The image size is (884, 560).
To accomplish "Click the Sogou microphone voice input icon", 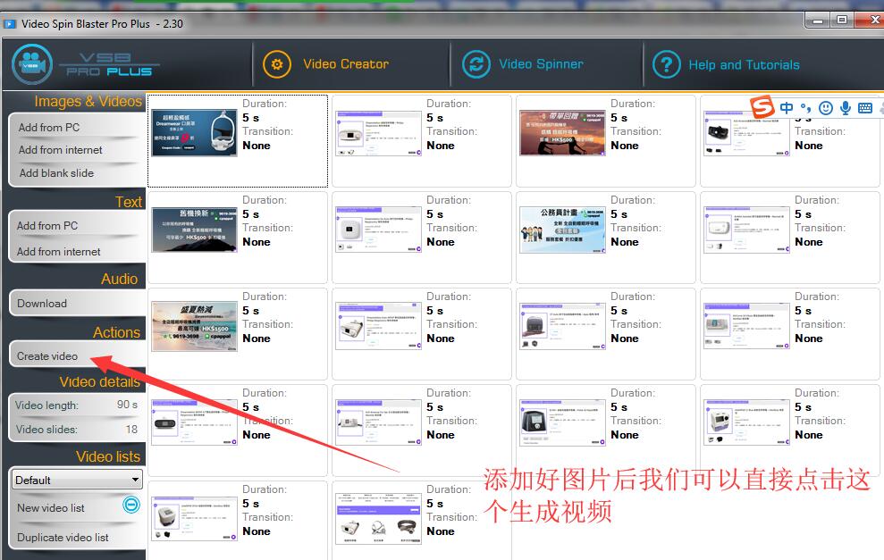I will coord(845,107).
